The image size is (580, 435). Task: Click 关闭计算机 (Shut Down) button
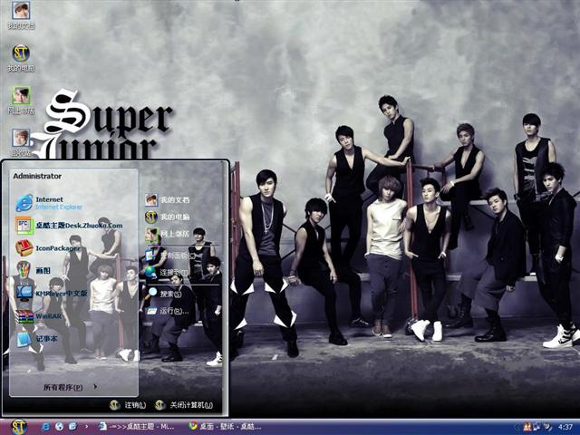pos(184,405)
